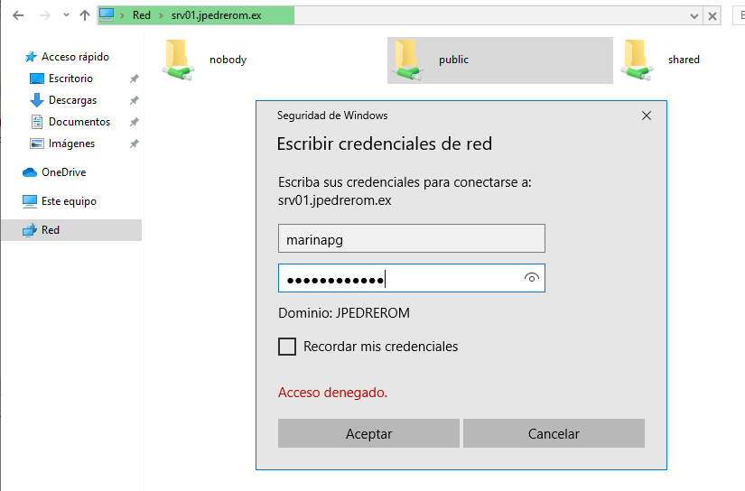Enable Recordar mis credenciales checkbox
This screenshot has height=491, width=745.
(x=287, y=347)
